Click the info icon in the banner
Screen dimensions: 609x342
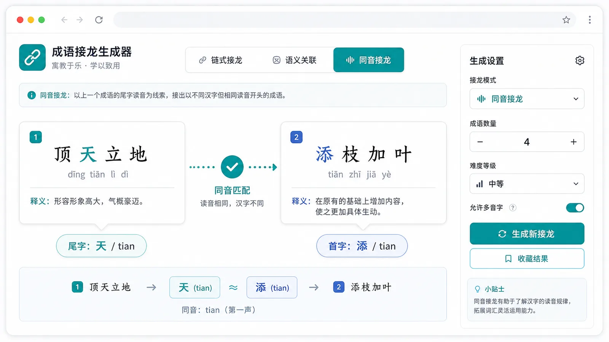click(32, 95)
